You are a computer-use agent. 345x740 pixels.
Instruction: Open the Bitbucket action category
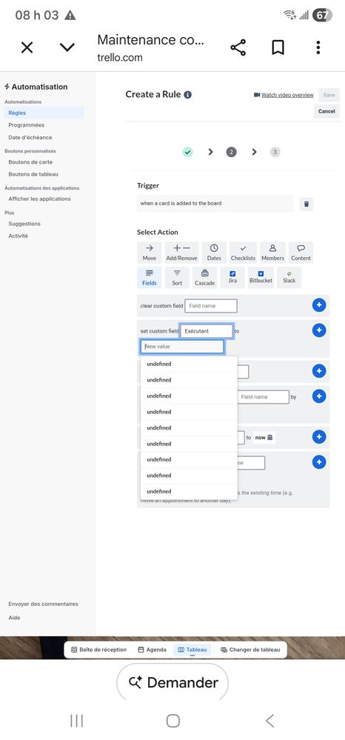[261, 278]
